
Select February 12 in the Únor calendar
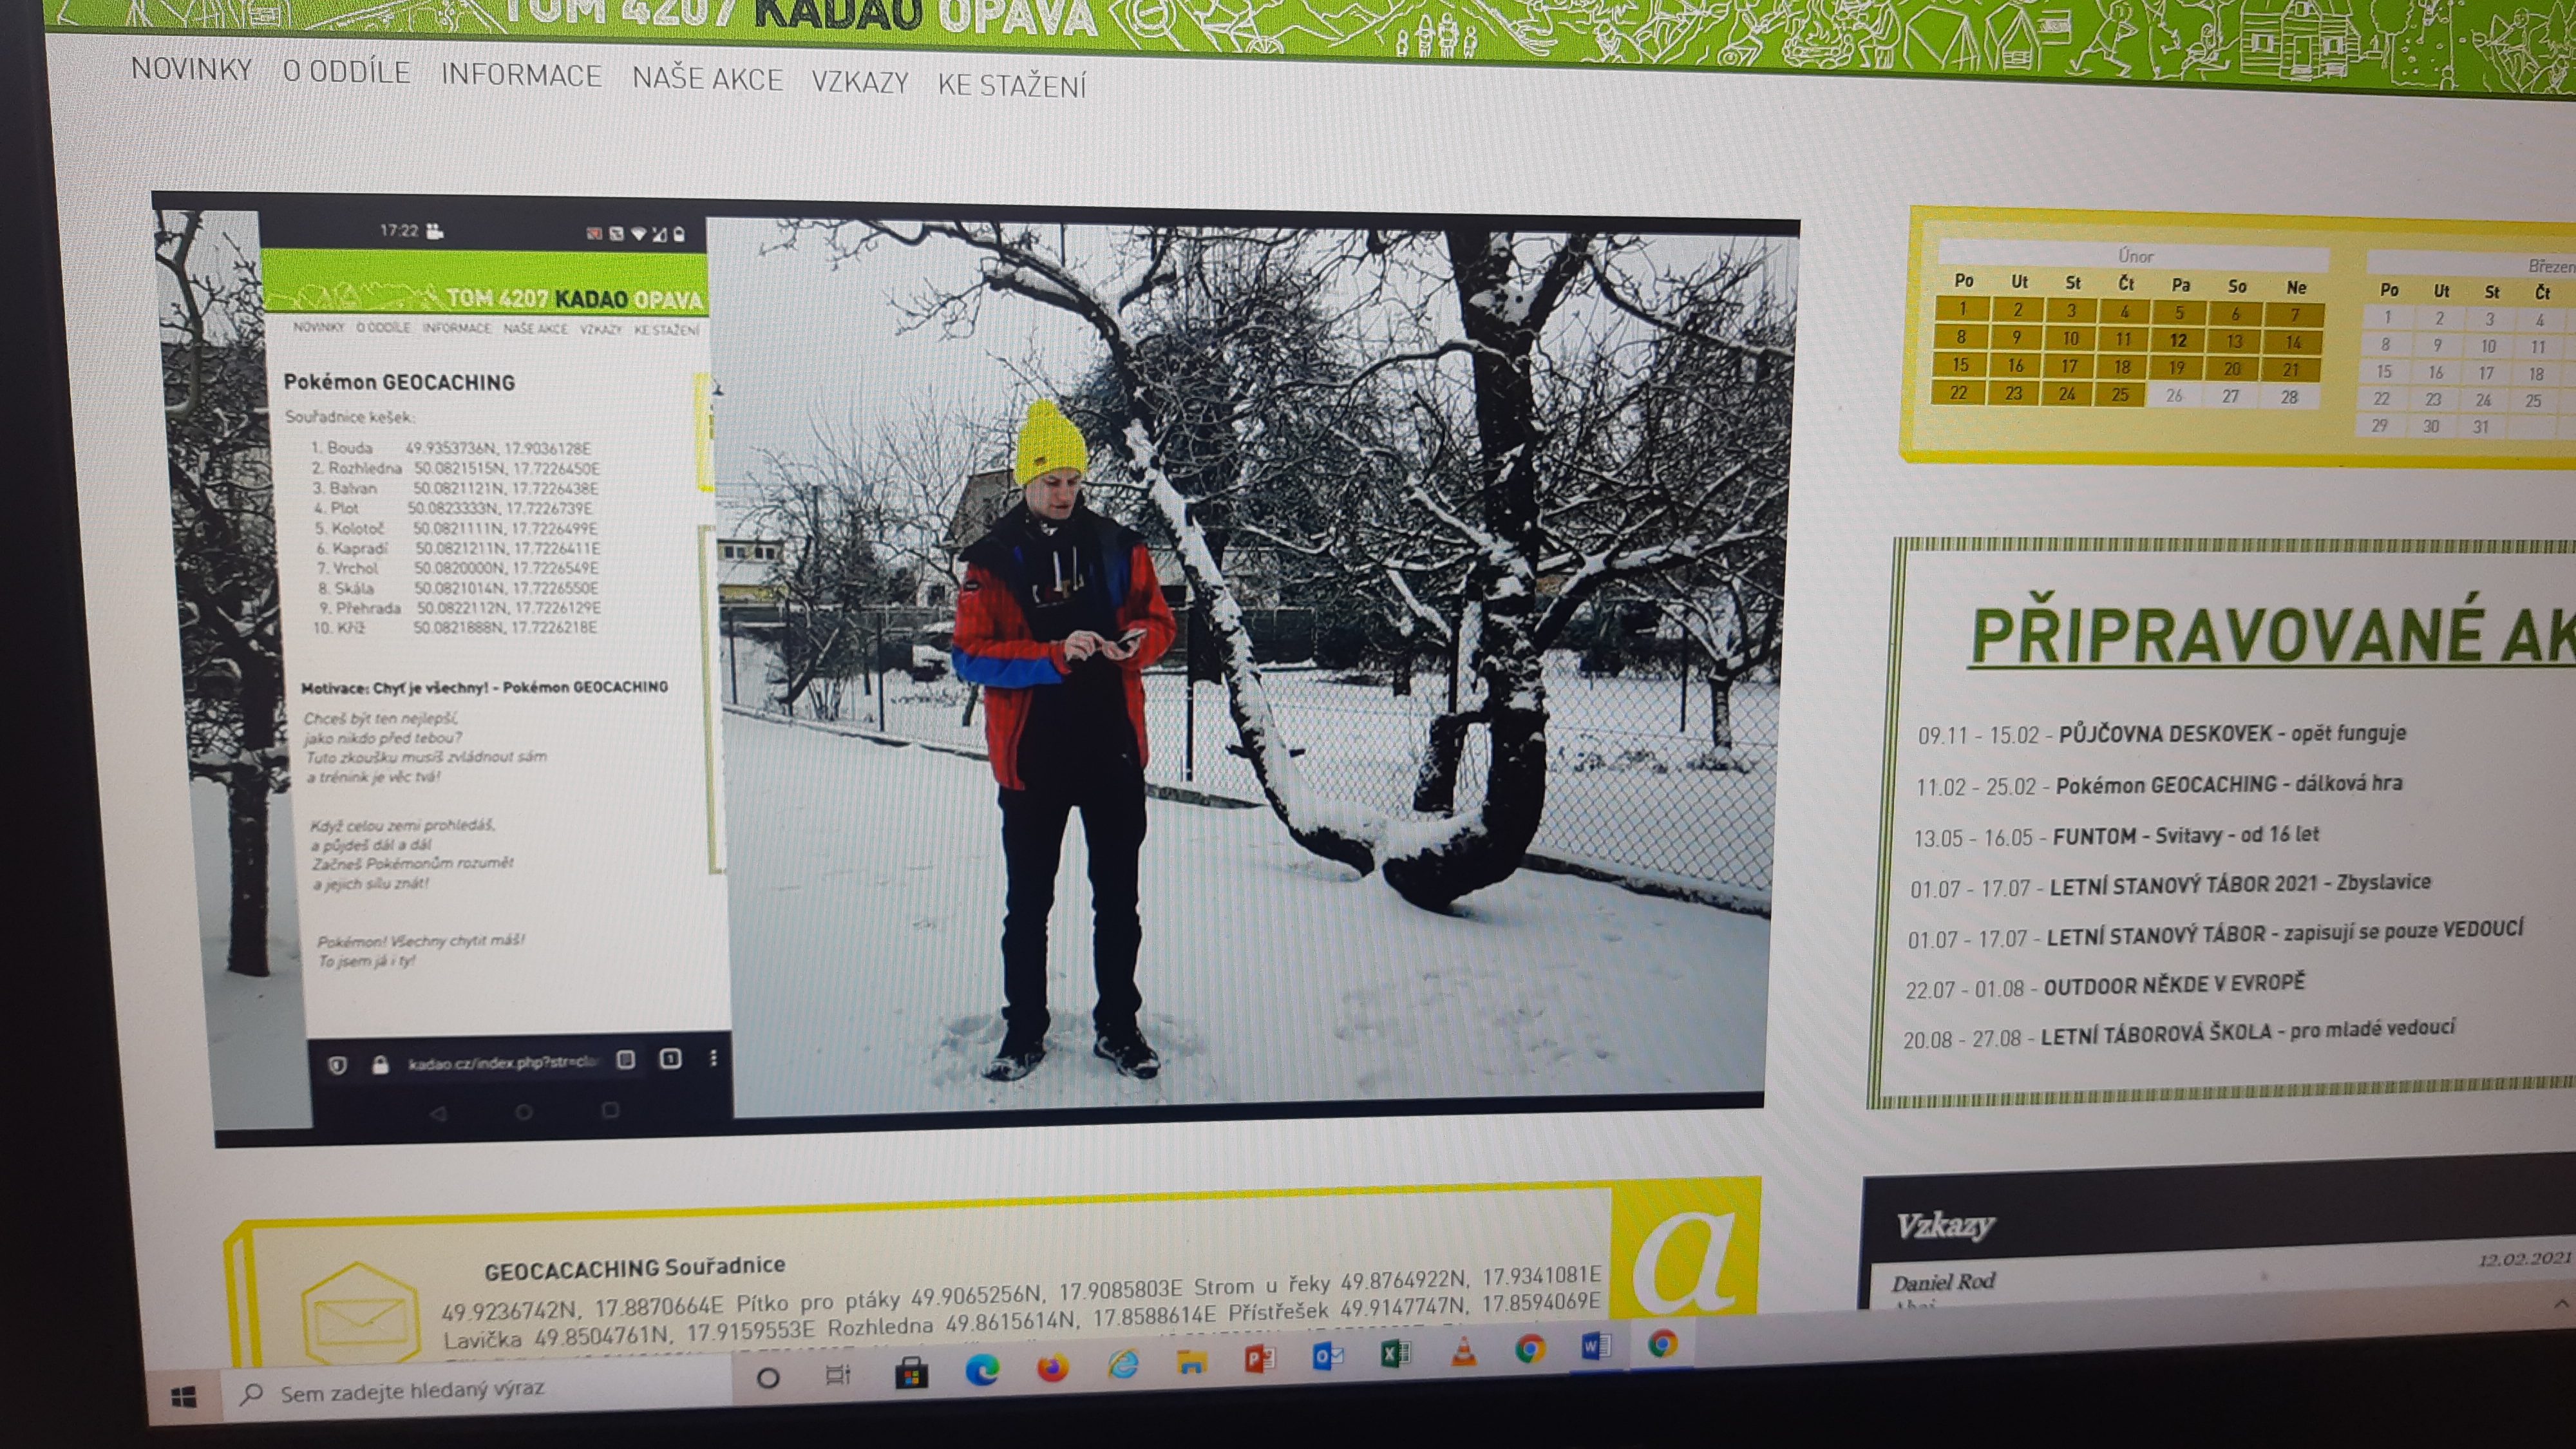pos(2178,340)
